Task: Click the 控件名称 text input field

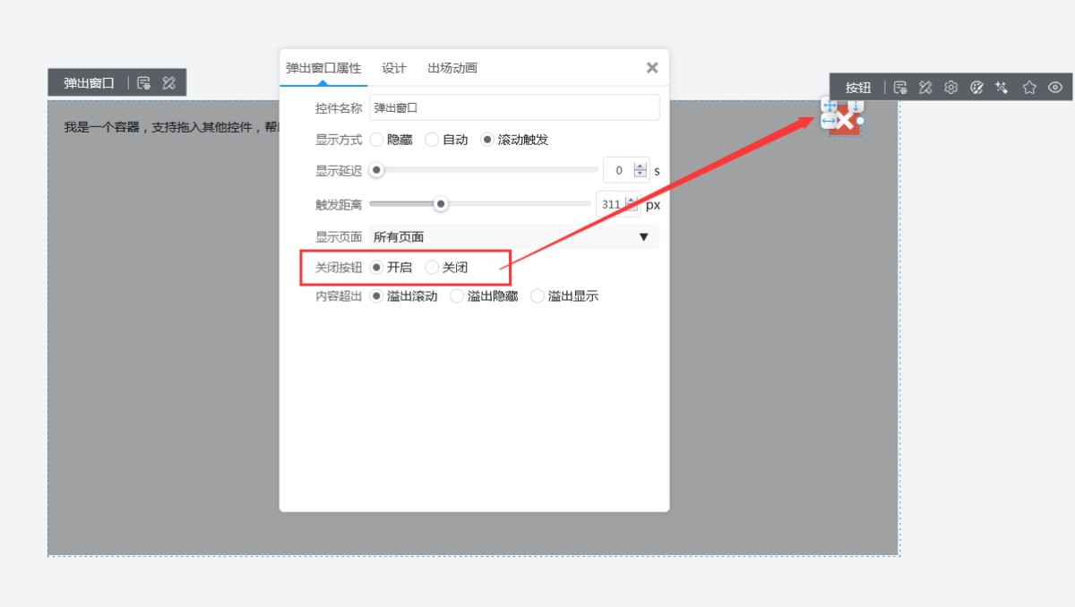Action: pos(514,107)
